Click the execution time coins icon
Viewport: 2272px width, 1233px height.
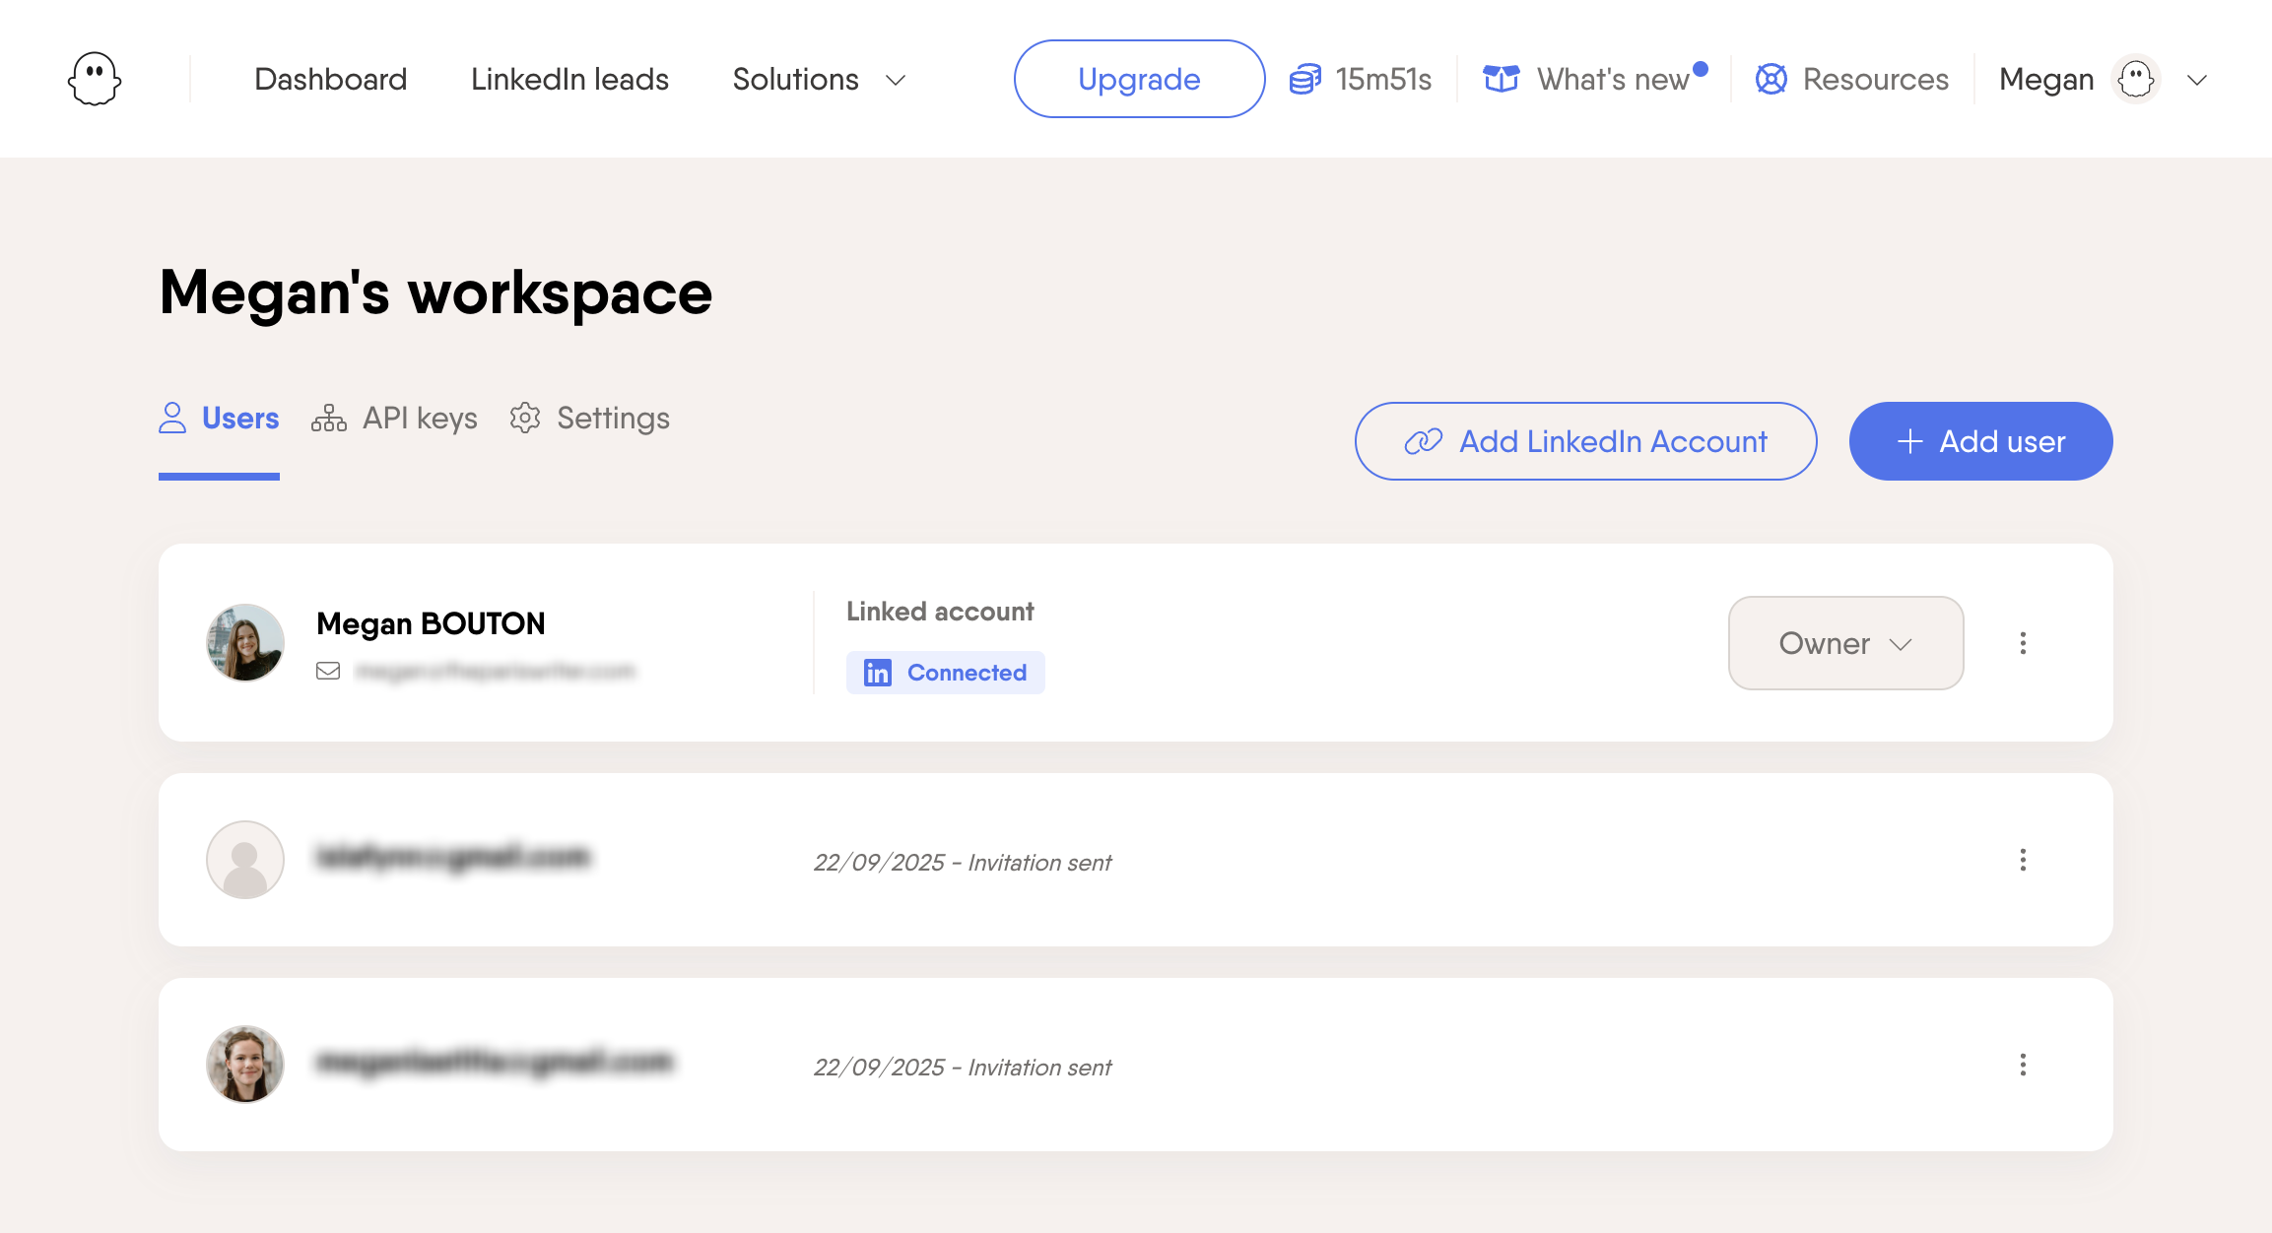pos(1305,79)
